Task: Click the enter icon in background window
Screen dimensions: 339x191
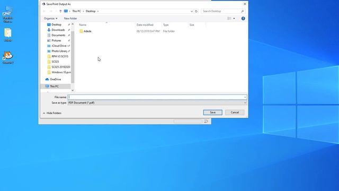Action: [x=206, y=121]
